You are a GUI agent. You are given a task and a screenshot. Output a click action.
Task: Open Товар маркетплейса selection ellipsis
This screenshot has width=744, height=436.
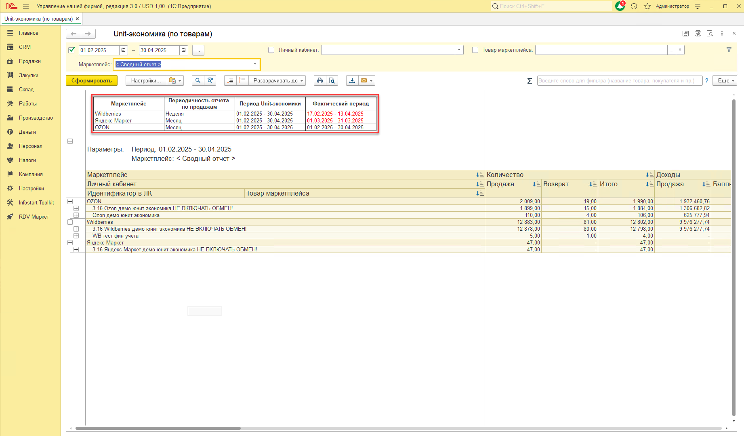pos(671,50)
